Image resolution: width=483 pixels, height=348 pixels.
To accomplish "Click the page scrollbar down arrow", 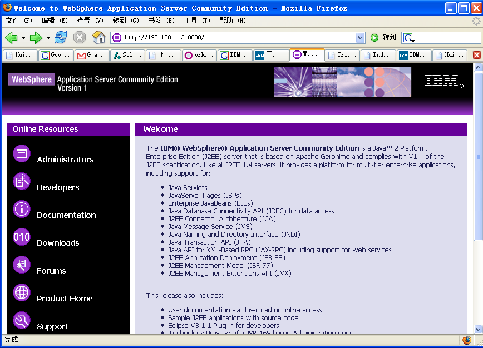I will pyautogui.click(x=478, y=329).
